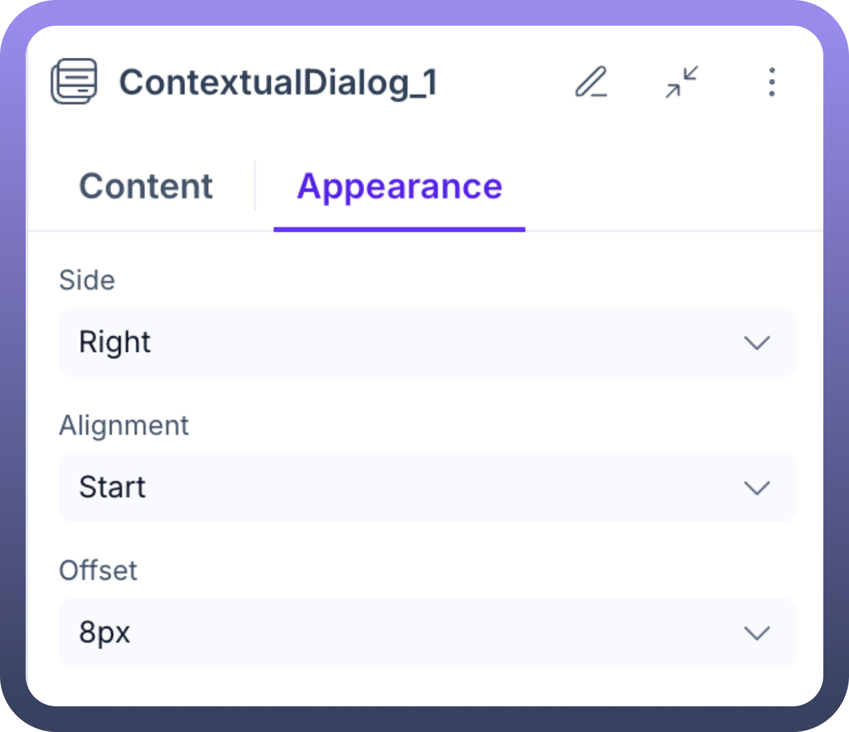Click the purple underline below Appearance tab
This screenshot has height=732, width=849.
point(399,229)
